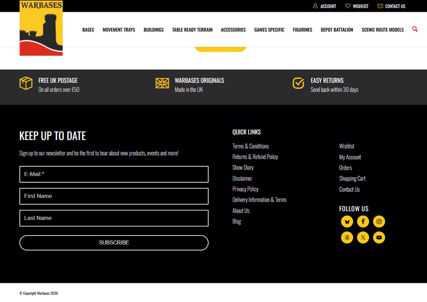Open the YouTube social icon
This screenshot has height=302, width=427.
[x=379, y=237]
